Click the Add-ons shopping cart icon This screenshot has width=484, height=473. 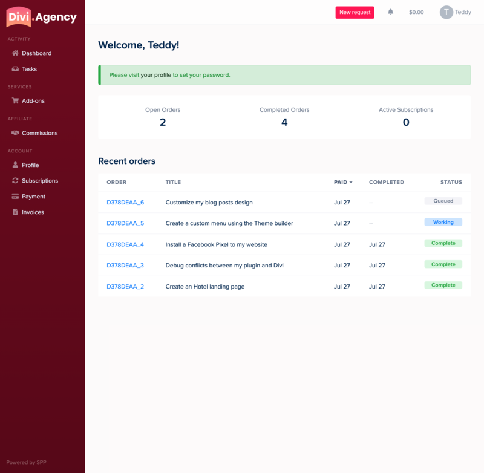pyautogui.click(x=15, y=100)
